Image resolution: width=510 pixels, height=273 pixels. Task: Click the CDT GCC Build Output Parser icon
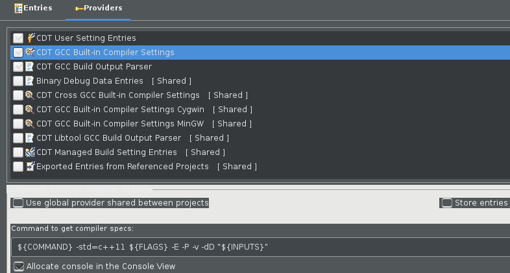30,67
